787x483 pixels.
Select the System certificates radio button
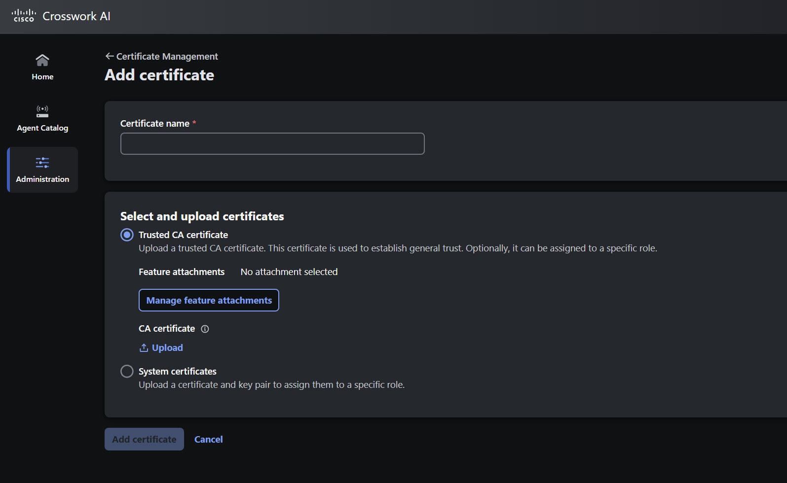[x=127, y=371]
